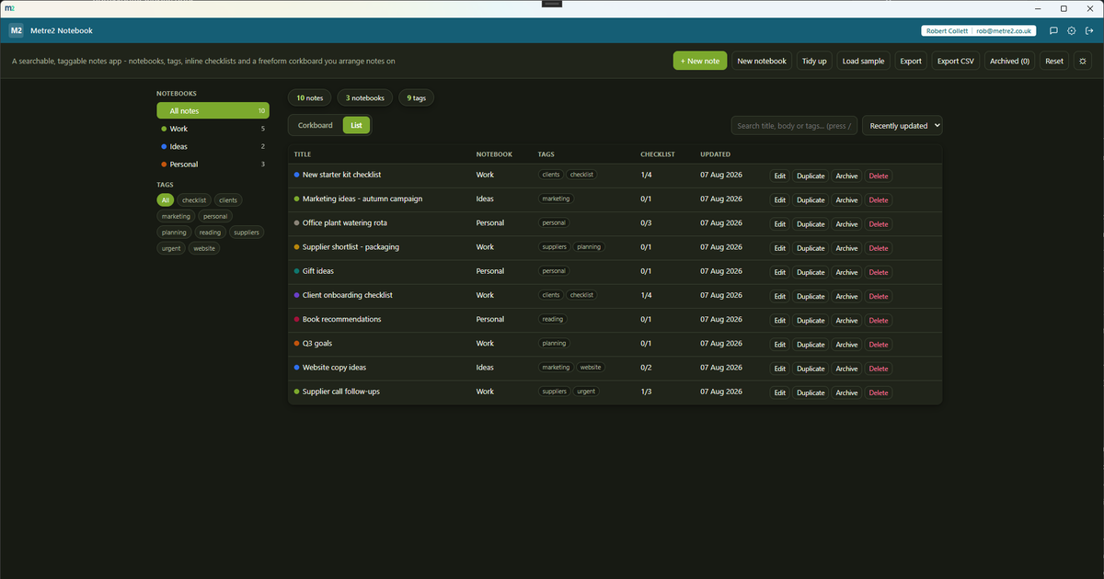Filter by planning tag in sidebar
Viewport: 1104px width, 579px height.
[174, 233]
